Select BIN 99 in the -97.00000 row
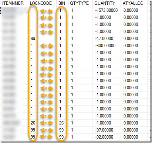Image resolution: width=152 pixels, height=143 pixels. point(61,130)
